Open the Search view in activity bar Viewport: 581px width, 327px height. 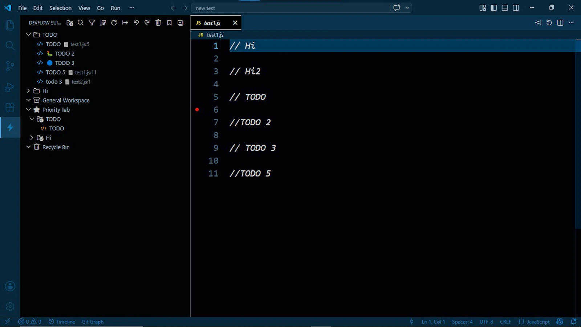(x=10, y=45)
